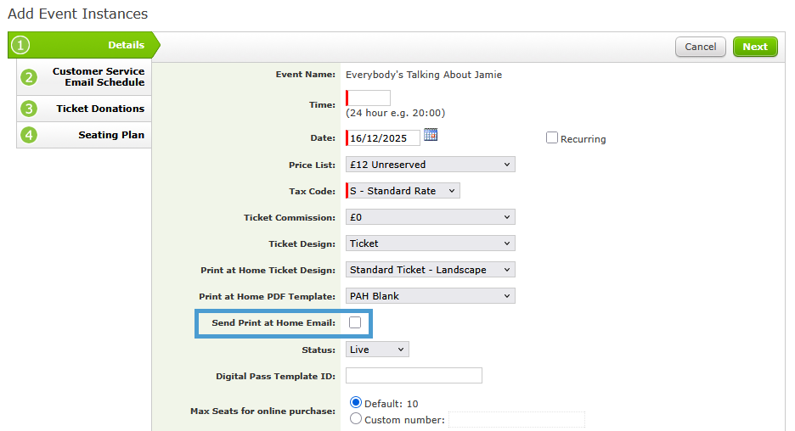Click the Cancel button
Screen dimensions: 795x431
pyautogui.click(x=700, y=48)
